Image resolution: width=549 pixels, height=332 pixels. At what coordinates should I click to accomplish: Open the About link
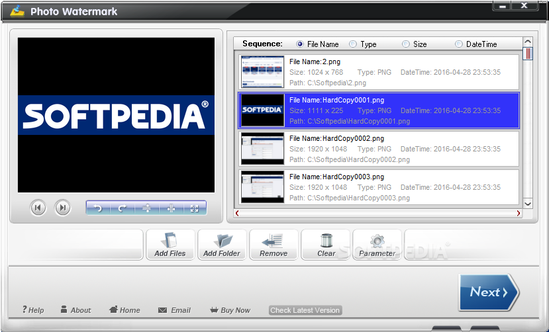(75, 310)
